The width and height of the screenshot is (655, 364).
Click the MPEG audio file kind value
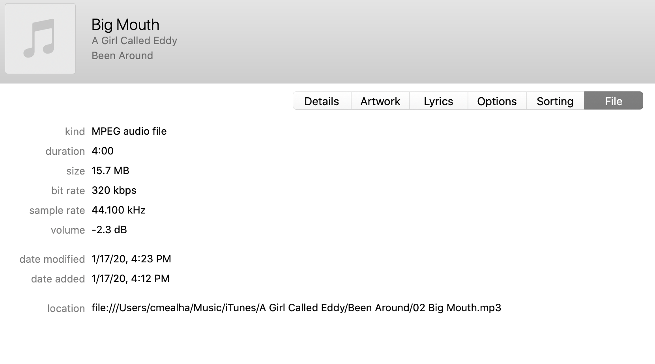click(x=129, y=131)
